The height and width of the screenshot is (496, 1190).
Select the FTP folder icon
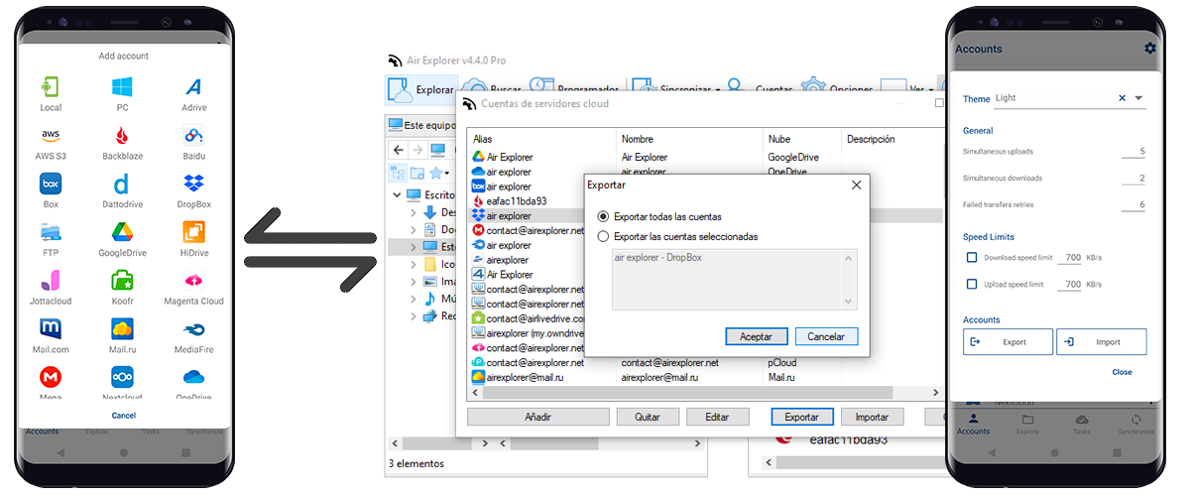(x=51, y=232)
